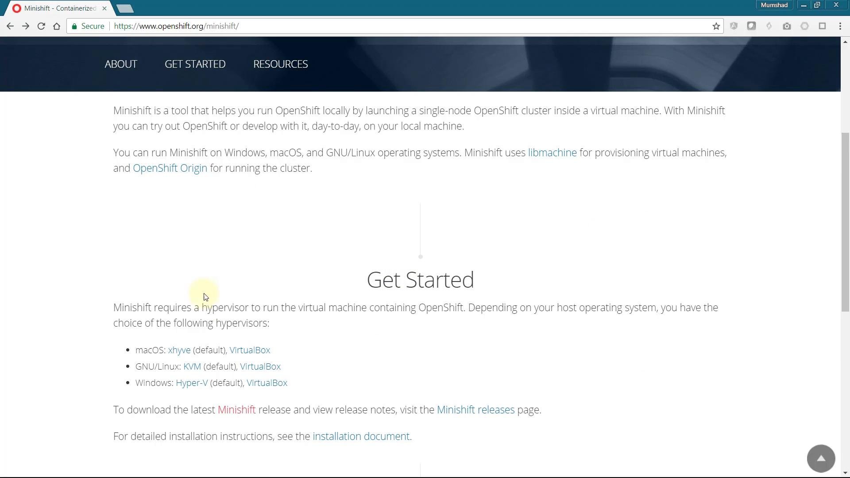
Task: Open the VirtualBox link for macOS
Action: click(x=250, y=350)
